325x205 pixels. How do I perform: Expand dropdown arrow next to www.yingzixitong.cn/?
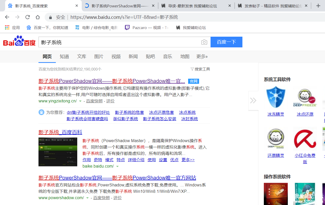point(80,101)
